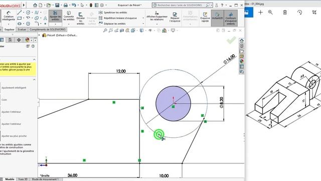The height and width of the screenshot is (181, 321).
Task: Select the Line sketch tool
Action: [20, 13]
